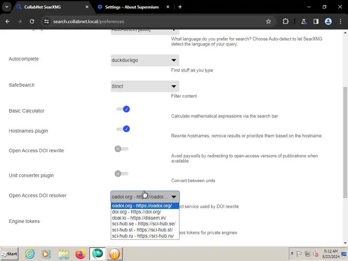Disable the Basic Calculator toggle
348x261 pixels.
[123, 109]
